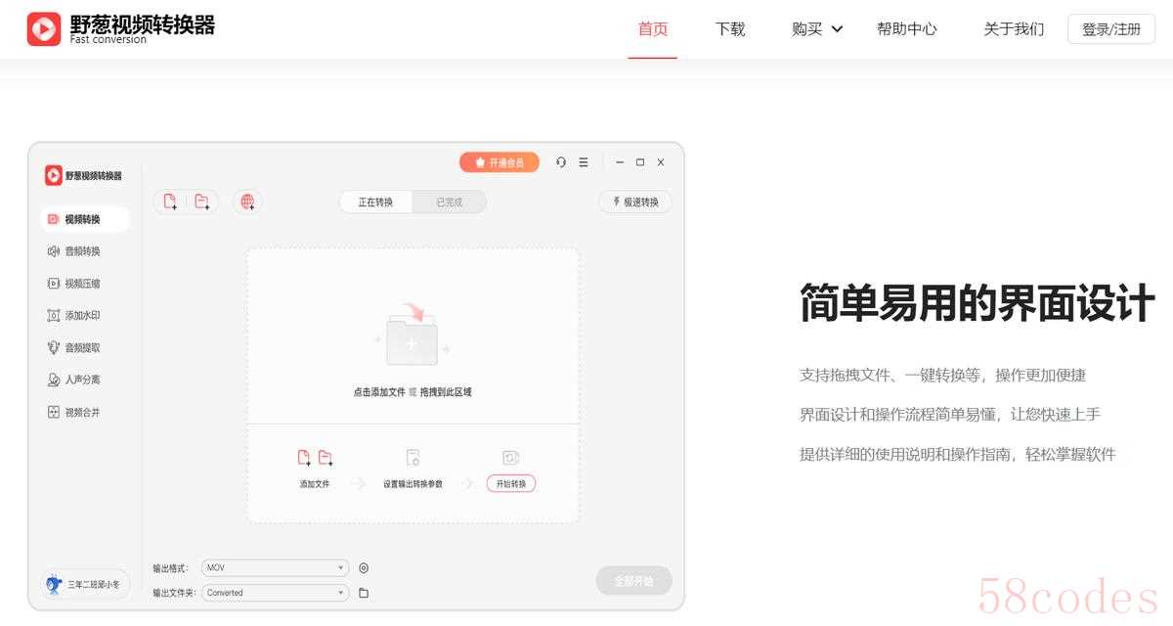Switch to the 正在转换 toggle tab
This screenshot has height=626, width=1173.
(375, 202)
